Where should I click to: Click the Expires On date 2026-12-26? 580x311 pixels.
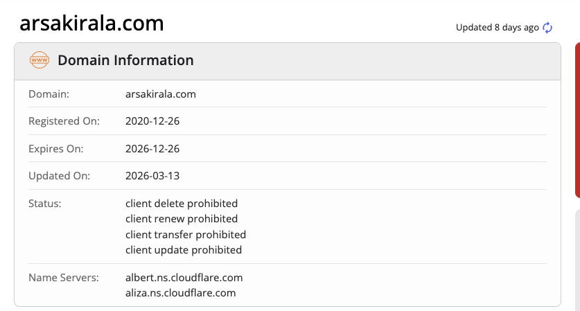tap(152, 148)
